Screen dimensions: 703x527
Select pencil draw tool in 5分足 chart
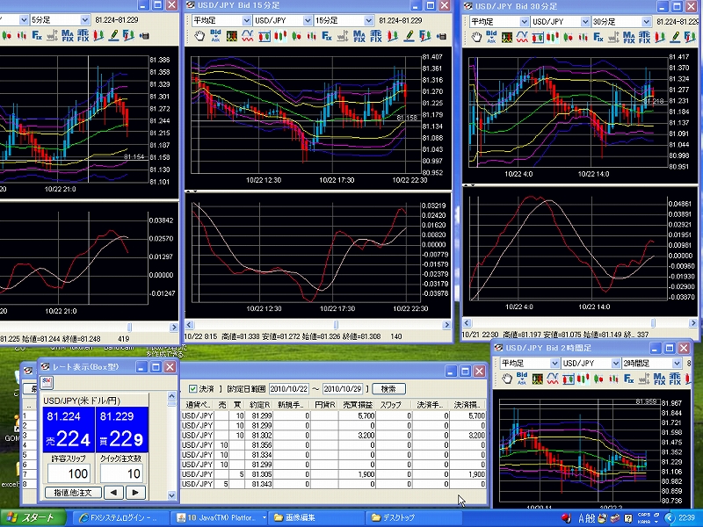(x=113, y=35)
